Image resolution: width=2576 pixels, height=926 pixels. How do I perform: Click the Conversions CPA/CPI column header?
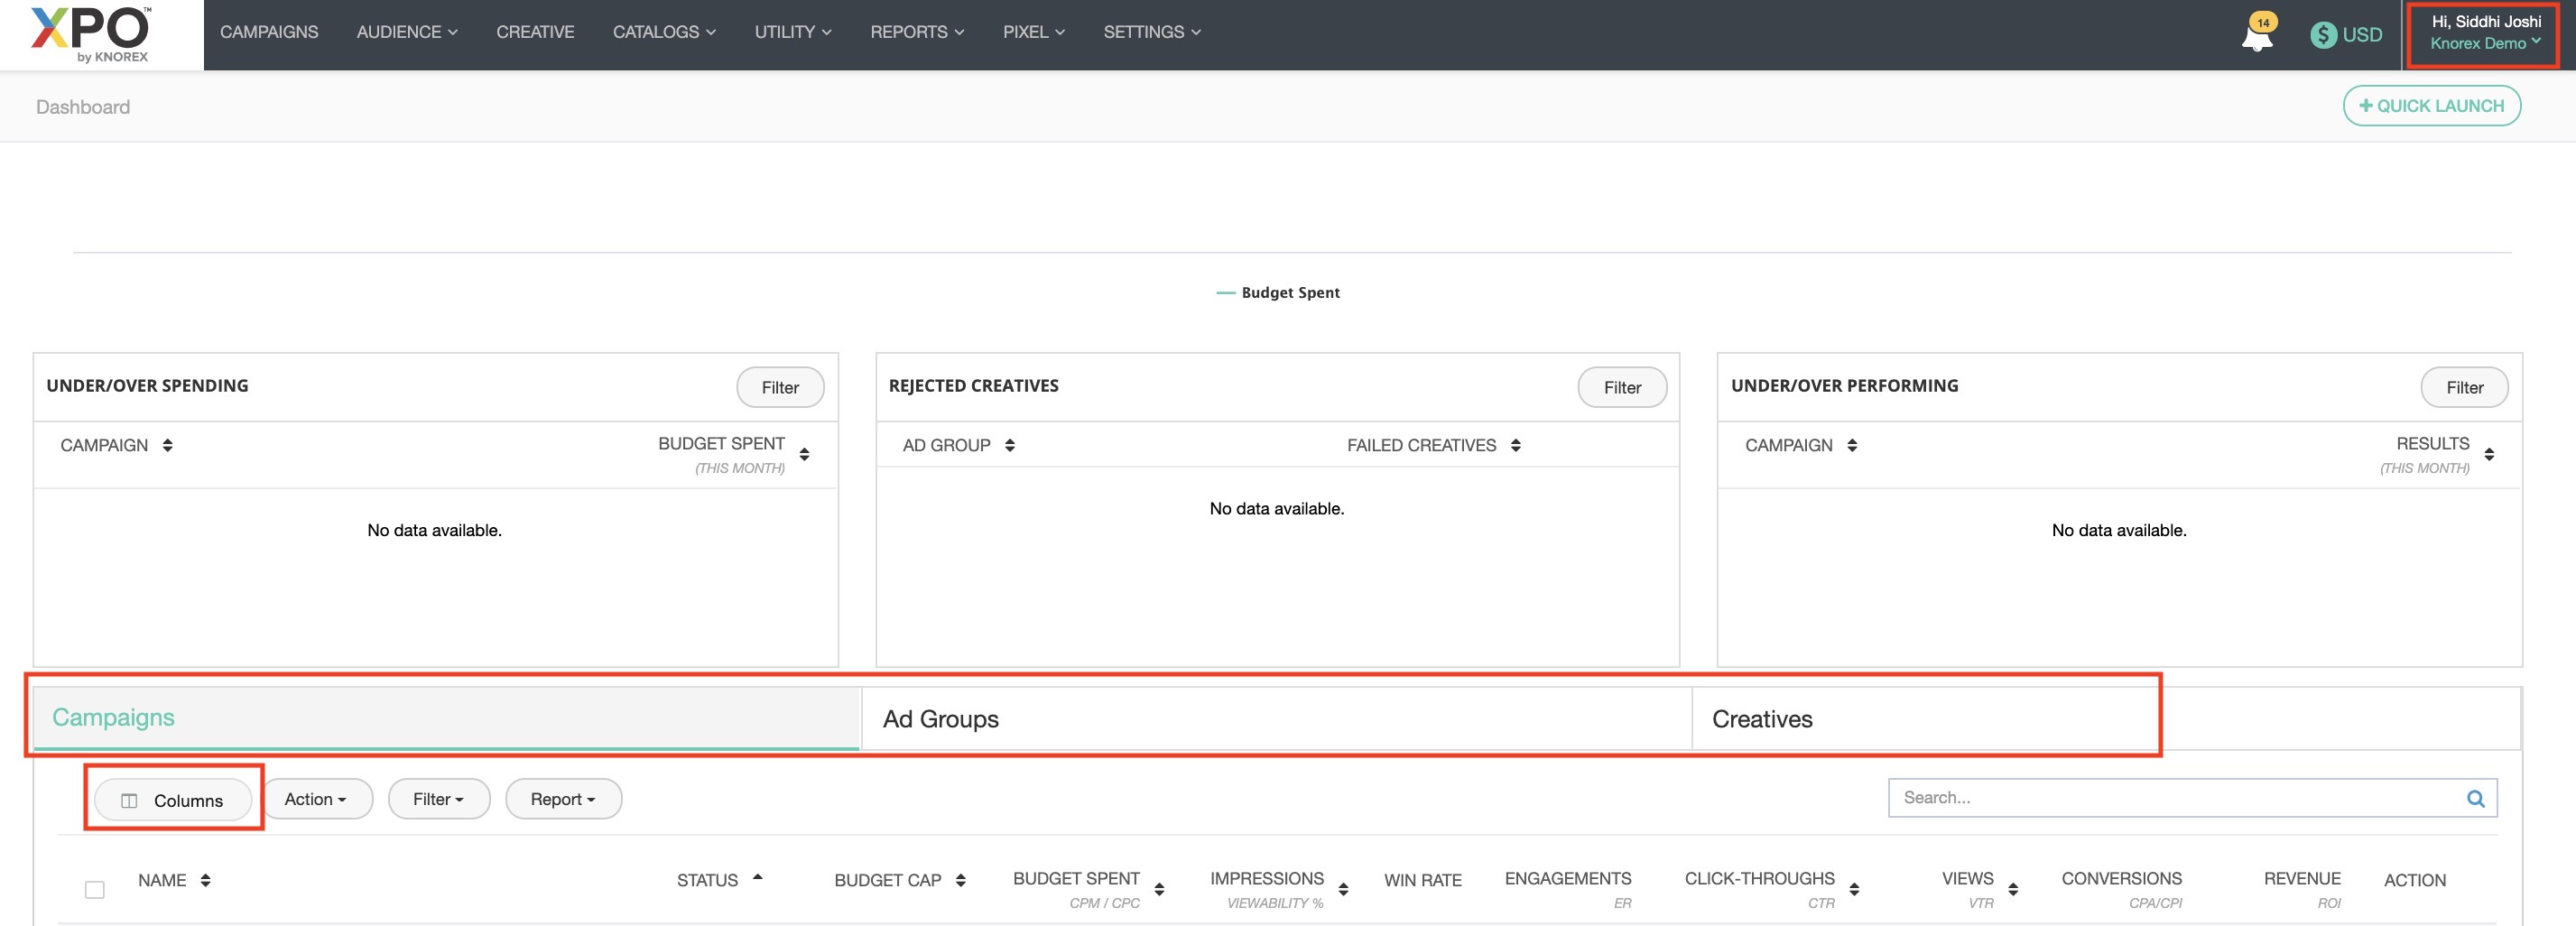click(x=2121, y=889)
